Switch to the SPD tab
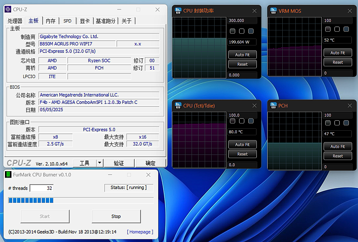The height and width of the screenshot is (242, 358). point(67,21)
